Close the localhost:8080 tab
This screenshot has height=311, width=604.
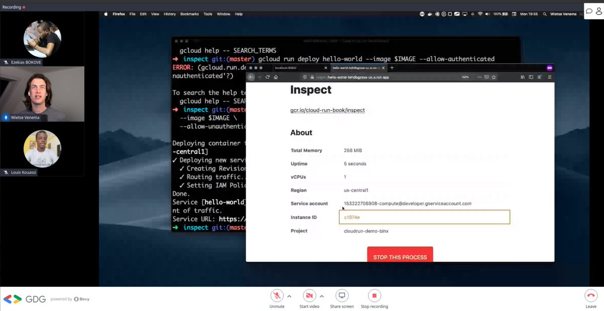[326, 68]
